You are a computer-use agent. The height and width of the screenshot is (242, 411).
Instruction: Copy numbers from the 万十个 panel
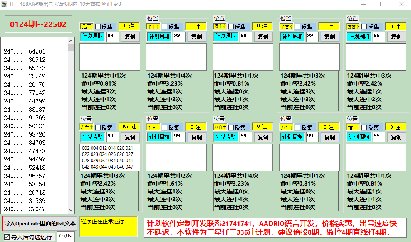263,37
